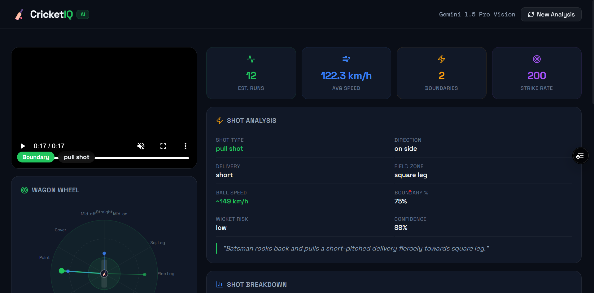Click the AI badge next to CricketIQ
Viewport: 594px width, 293px height.
click(x=83, y=14)
